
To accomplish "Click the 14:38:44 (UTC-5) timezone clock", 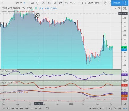I will pos(96,108).
